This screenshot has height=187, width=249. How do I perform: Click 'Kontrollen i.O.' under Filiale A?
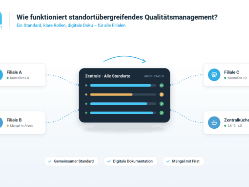[x=20, y=78]
